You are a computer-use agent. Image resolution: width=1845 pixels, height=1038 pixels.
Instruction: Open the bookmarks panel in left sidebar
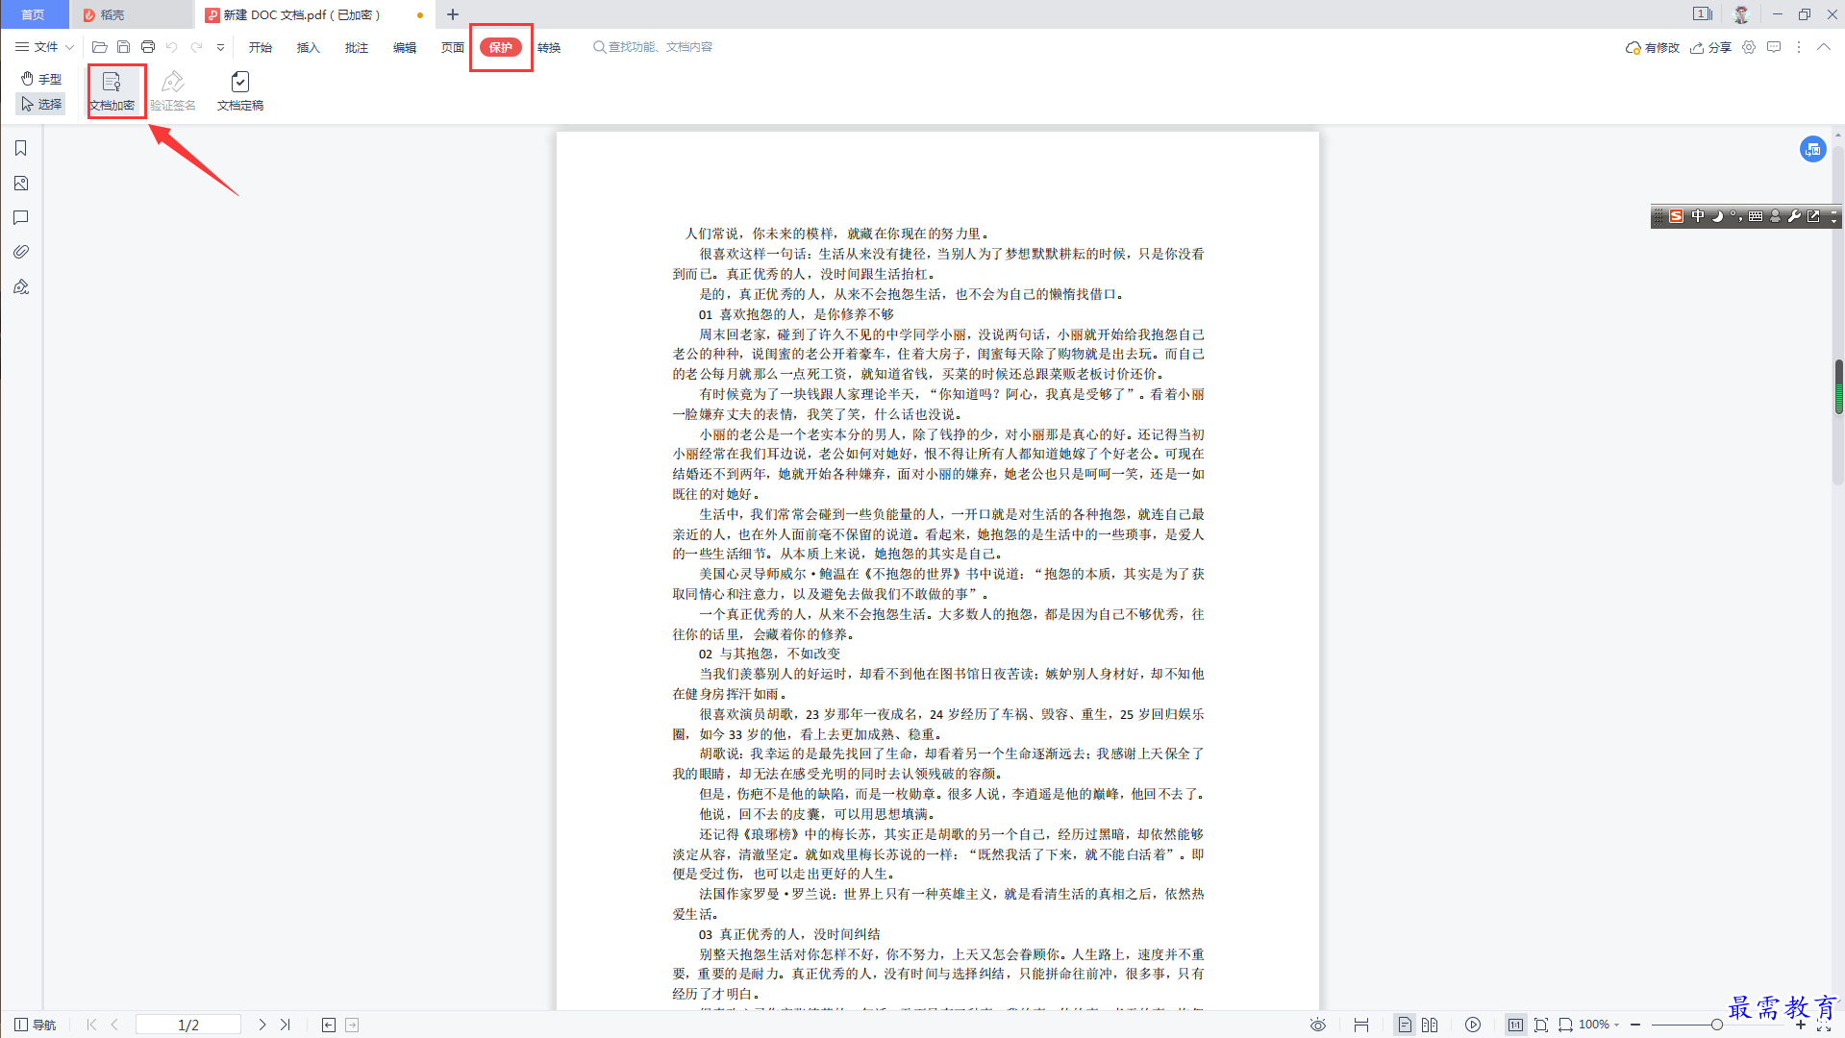click(20, 148)
